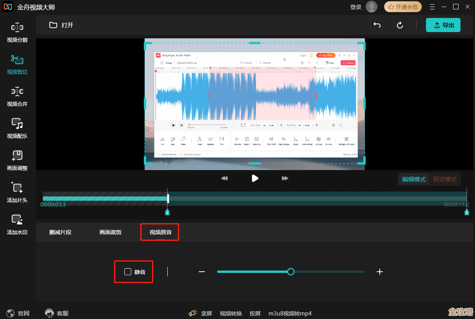Click the undo arrow icon
Viewport: 475px width, 319px height.
(377, 25)
